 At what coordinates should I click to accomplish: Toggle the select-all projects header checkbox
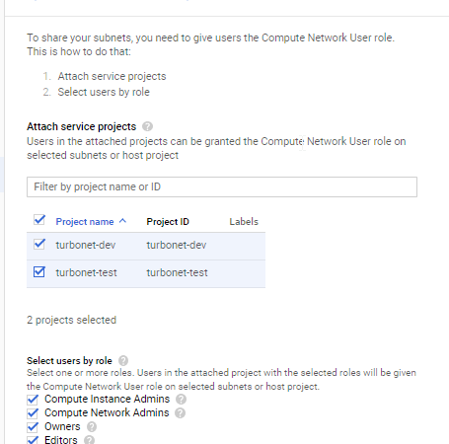pyautogui.click(x=39, y=220)
